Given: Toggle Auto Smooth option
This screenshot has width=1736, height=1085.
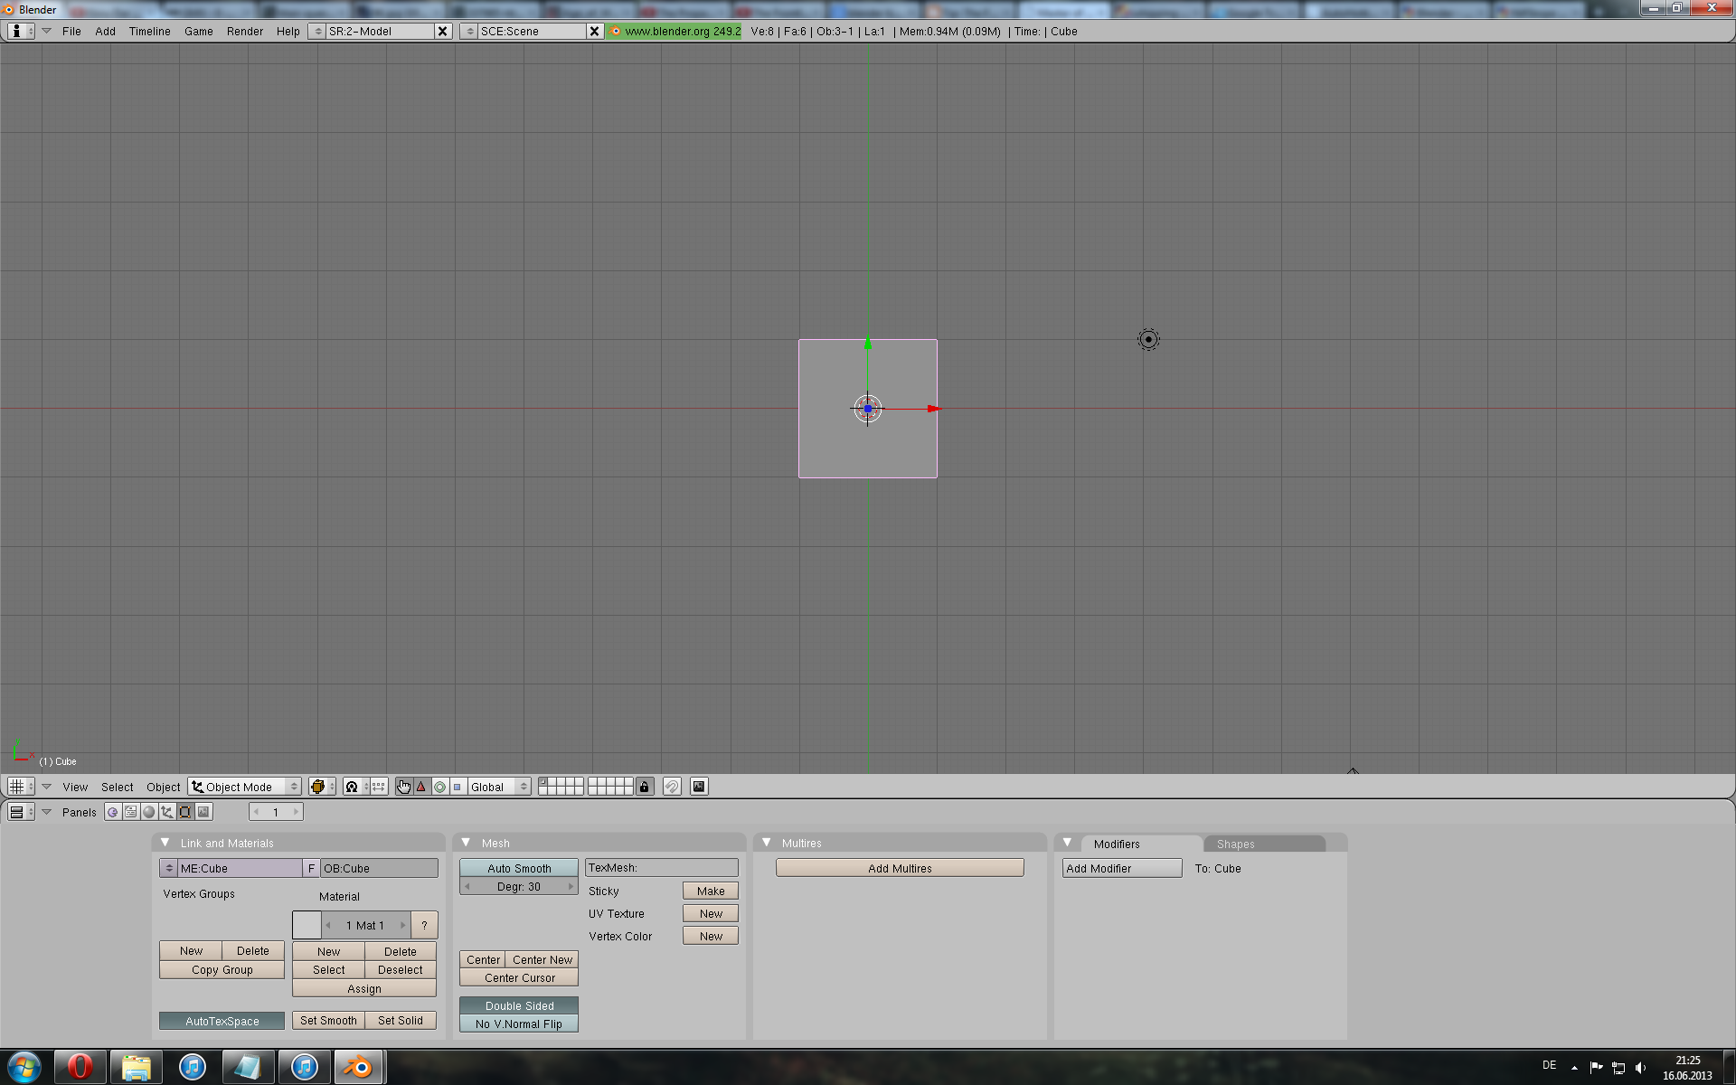Looking at the screenshot, I should pyautogui.click(x=519, y=868).
